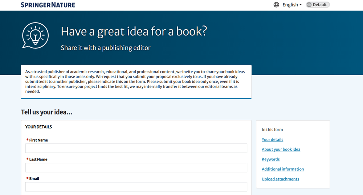Click the lightbulb speech bubble icon
This screenshot has height=195, width=363.
36,36
